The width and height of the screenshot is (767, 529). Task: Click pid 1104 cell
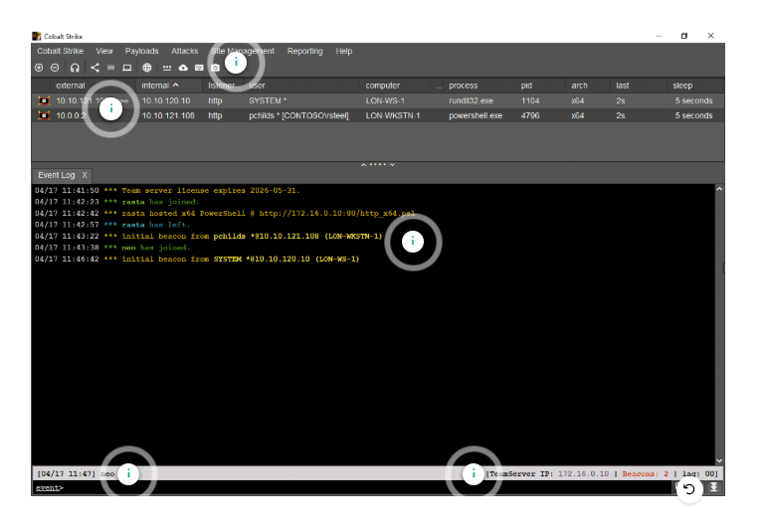(530, 100)
